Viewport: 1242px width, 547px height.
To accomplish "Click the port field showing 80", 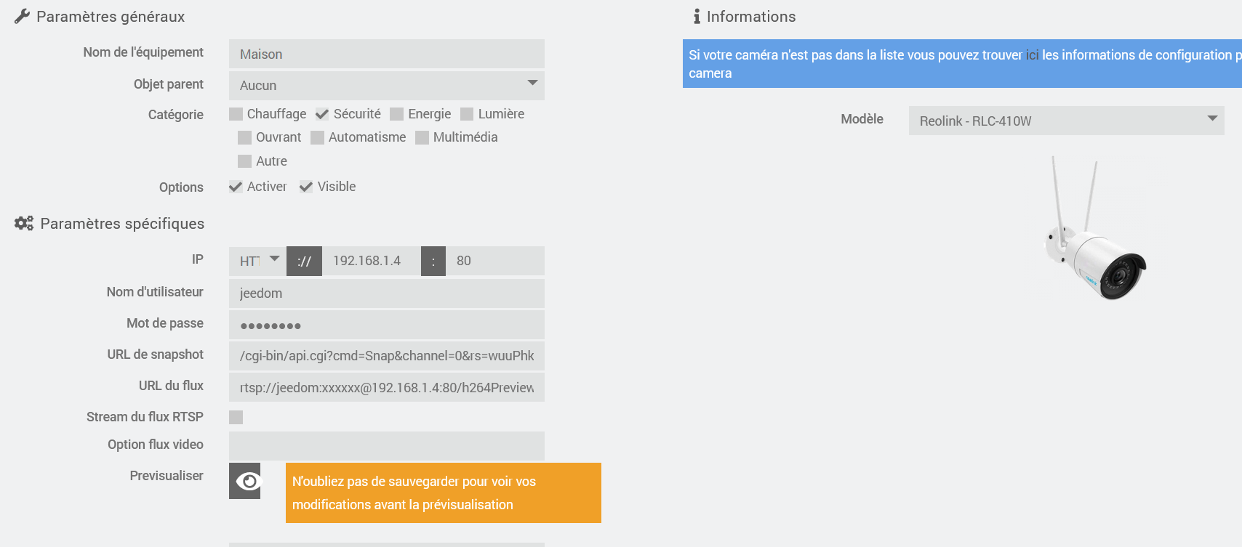I will point(495,261).
